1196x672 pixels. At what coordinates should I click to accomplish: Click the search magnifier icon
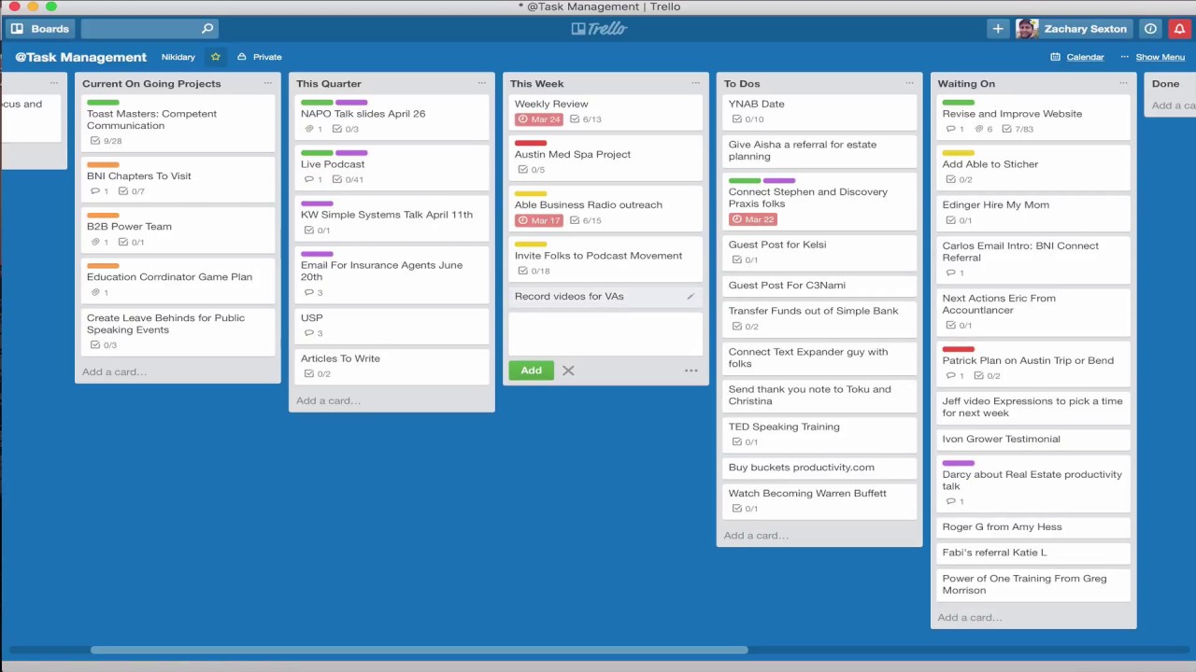coord(207,29)
